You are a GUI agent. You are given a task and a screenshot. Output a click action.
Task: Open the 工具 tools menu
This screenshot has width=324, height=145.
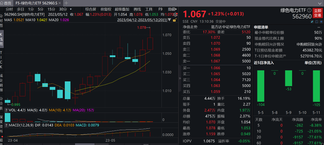[149, 9]
